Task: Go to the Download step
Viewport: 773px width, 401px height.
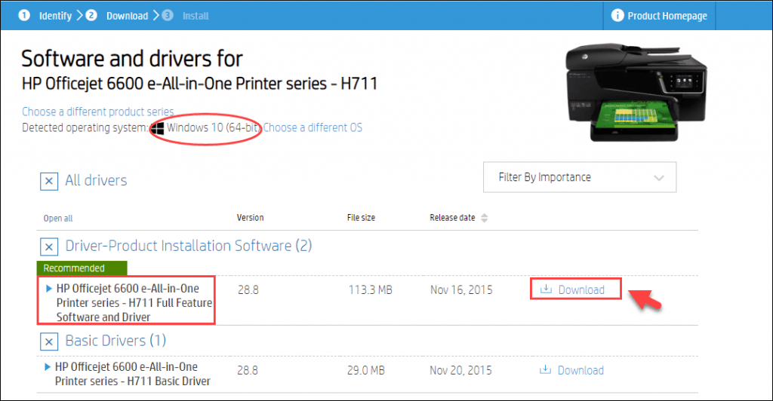Action: point(127,16)
